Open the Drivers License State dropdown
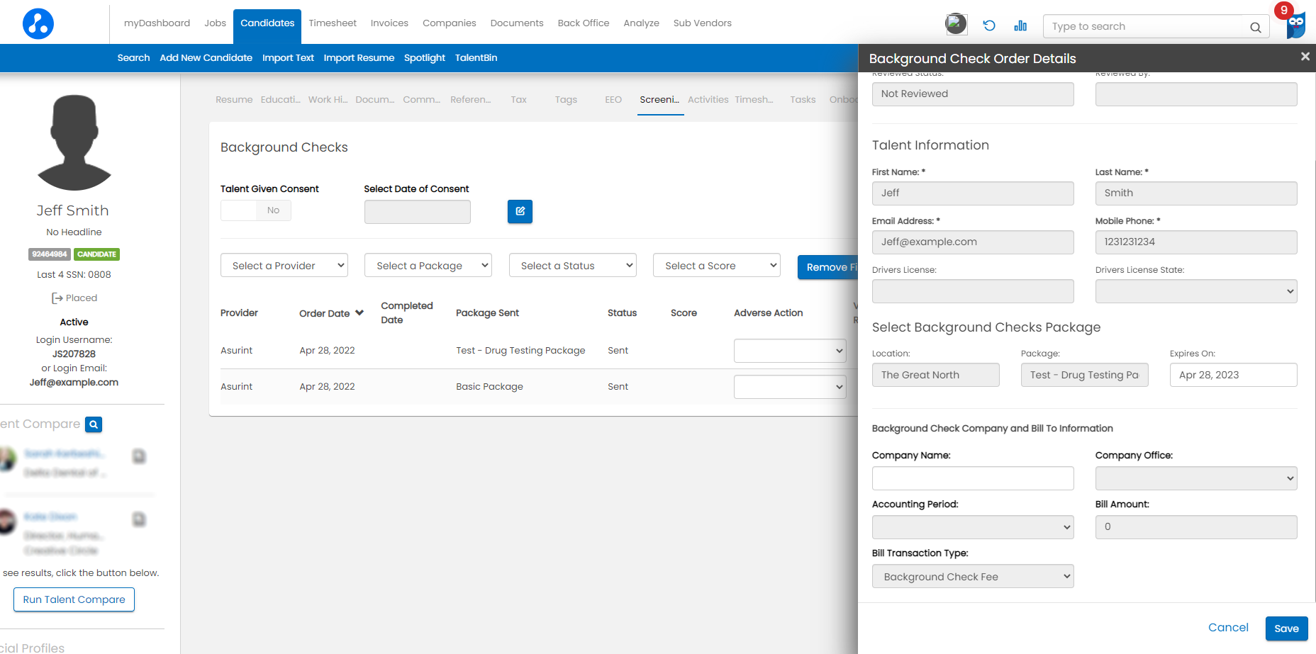This screenshot has height=654, width=1316. pyautogui.click(x=1196, y=291)
